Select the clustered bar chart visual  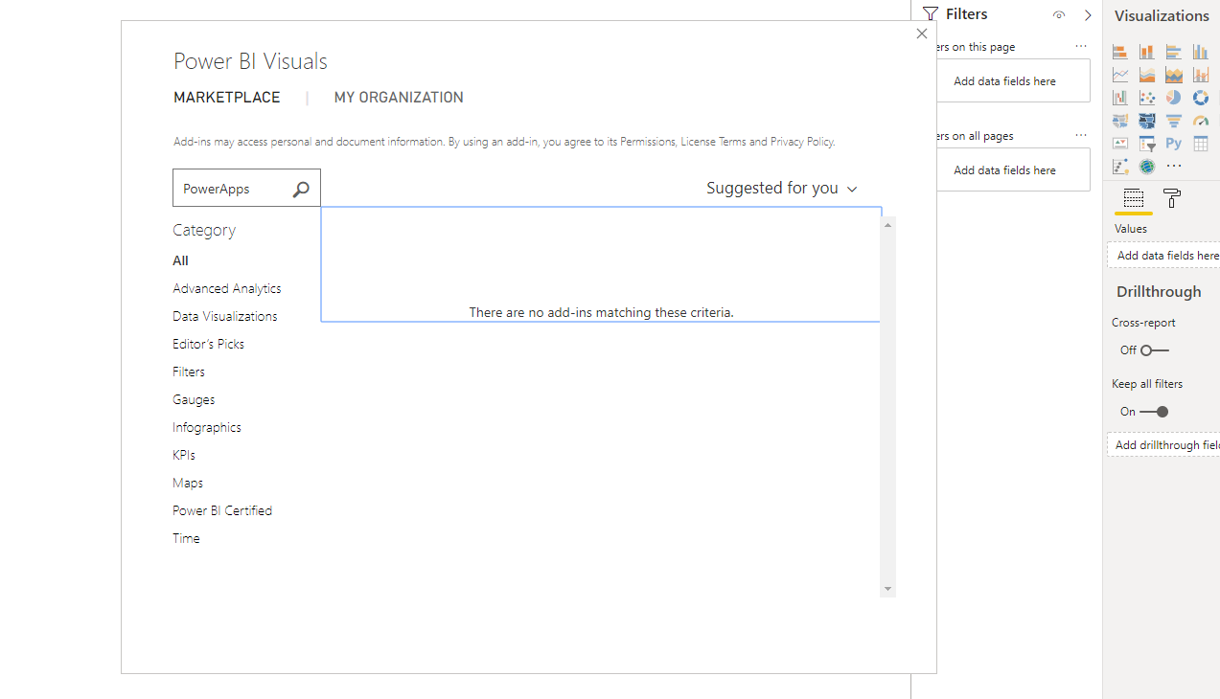[1174, 52]
